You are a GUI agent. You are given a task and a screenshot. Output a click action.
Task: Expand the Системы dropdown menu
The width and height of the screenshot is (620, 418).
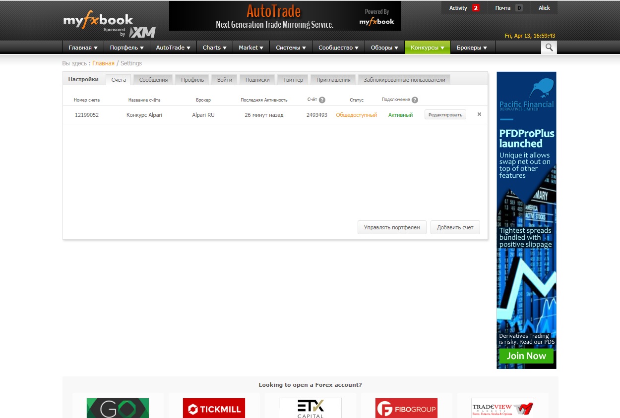click(x=291, y=48)
